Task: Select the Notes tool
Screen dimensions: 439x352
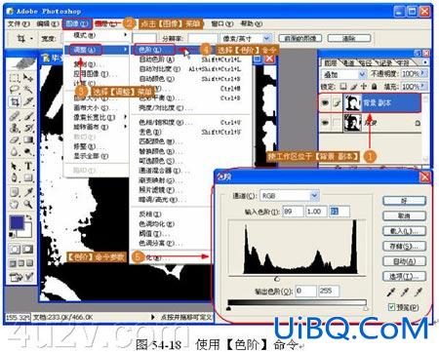Action: pyautogui.click(x=15, y=192)
